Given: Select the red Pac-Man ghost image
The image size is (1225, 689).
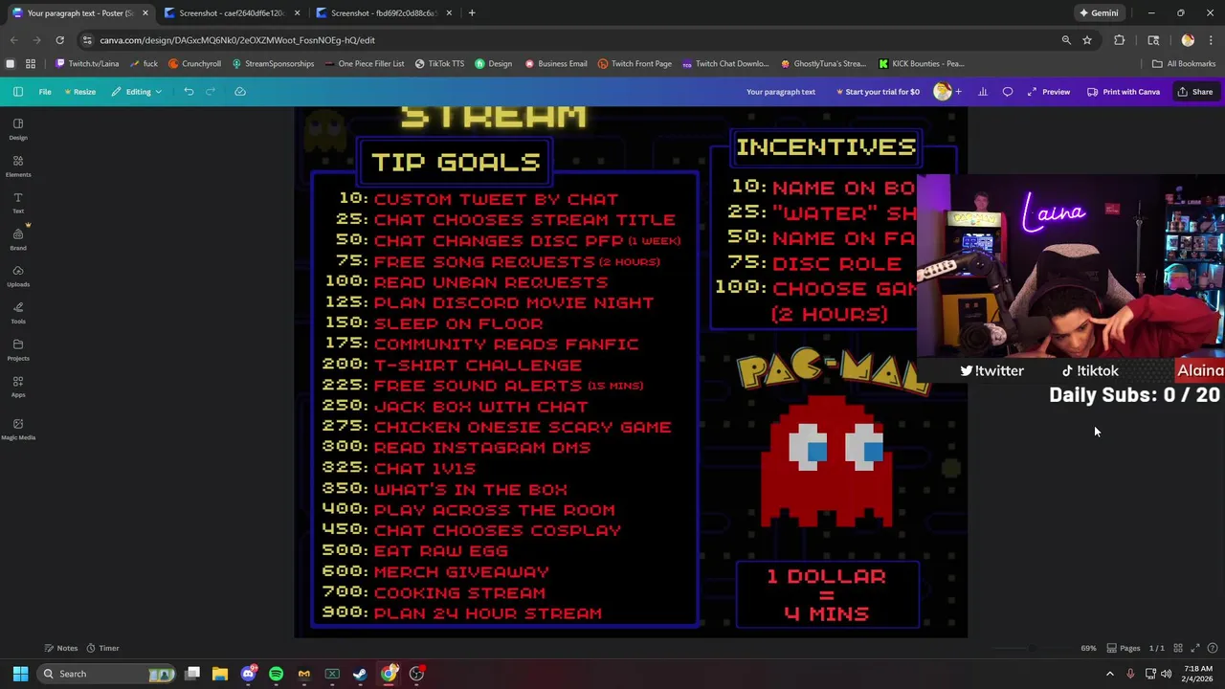Looking at the screenshot, I should point(827,461).
